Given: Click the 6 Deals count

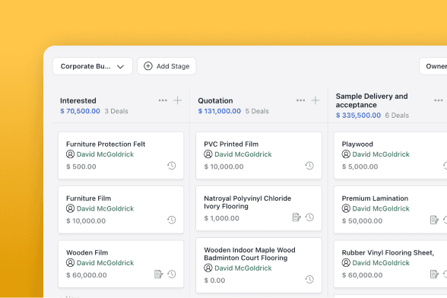Looking at the screenshot, I should click(397, 116).
